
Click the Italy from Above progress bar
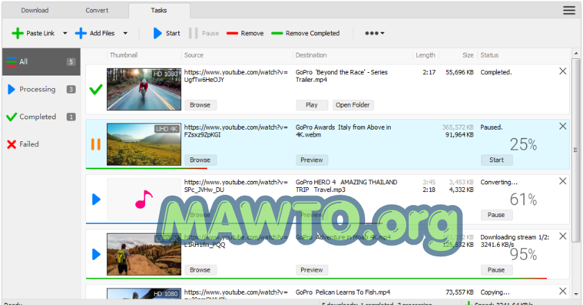146,168
